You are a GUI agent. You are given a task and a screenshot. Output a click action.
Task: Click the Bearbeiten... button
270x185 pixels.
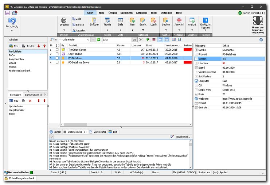[x=180, y=137]
